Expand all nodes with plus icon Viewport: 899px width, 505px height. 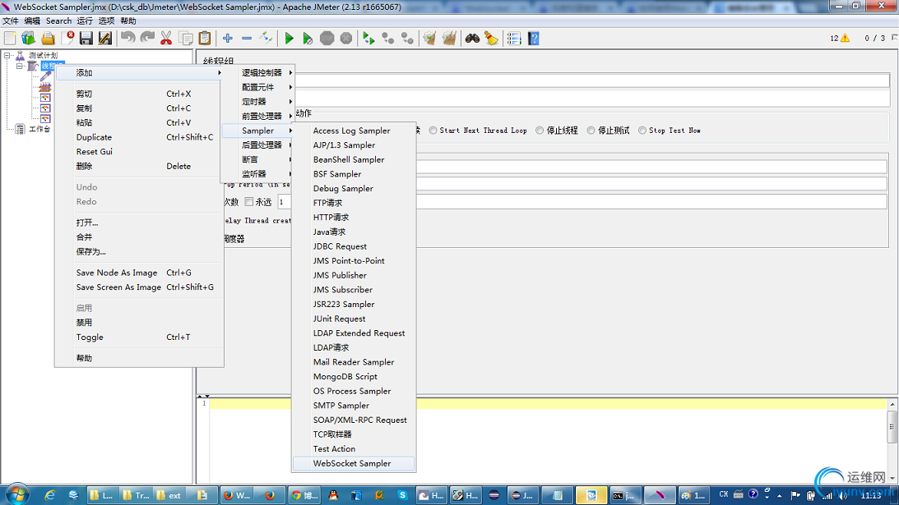(x=228, y=39)
